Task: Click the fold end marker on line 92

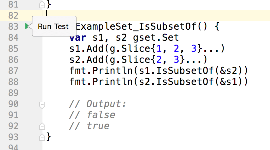Action: pos(42,126)
